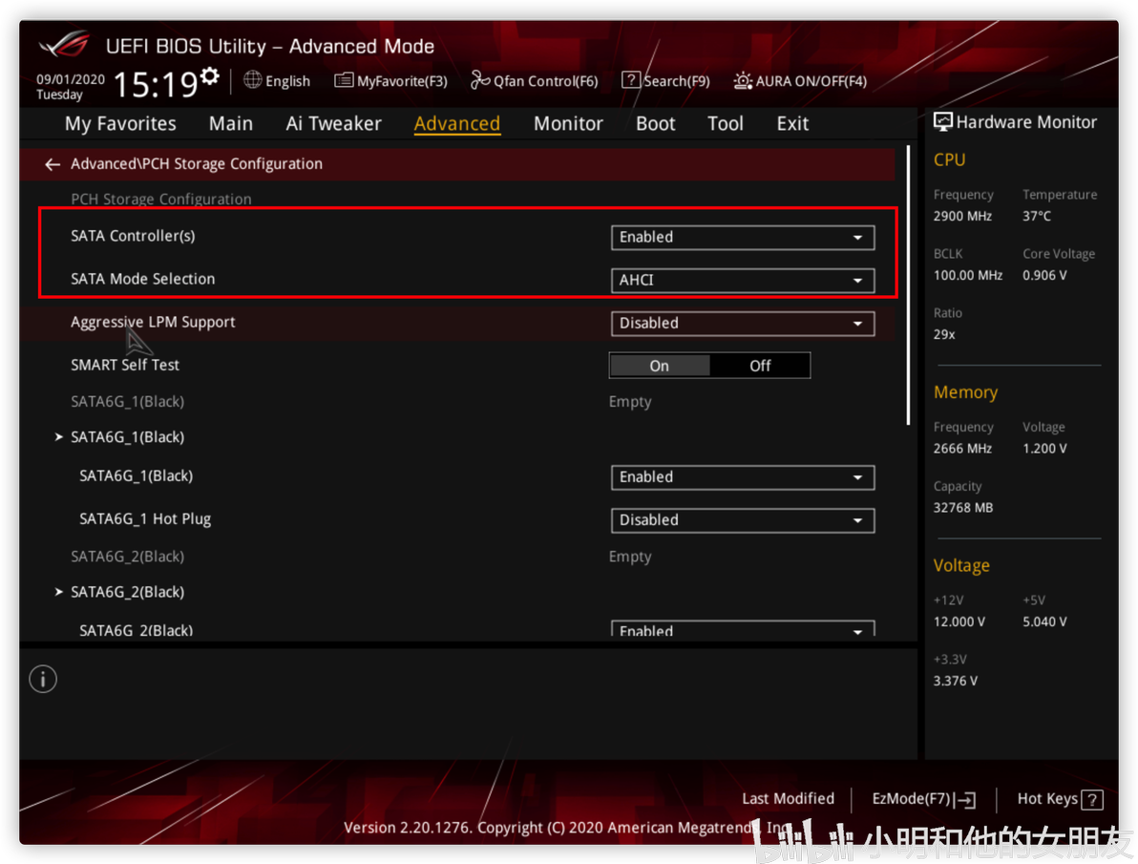1138x864 pixels.
Task: Select the SATA Mode Selection label
Action: [143, 279]
